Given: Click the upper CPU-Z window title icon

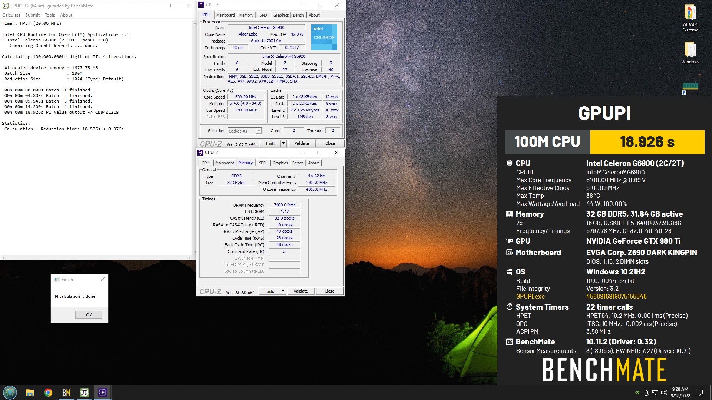Looking at the screenshot, I should 201,5.
